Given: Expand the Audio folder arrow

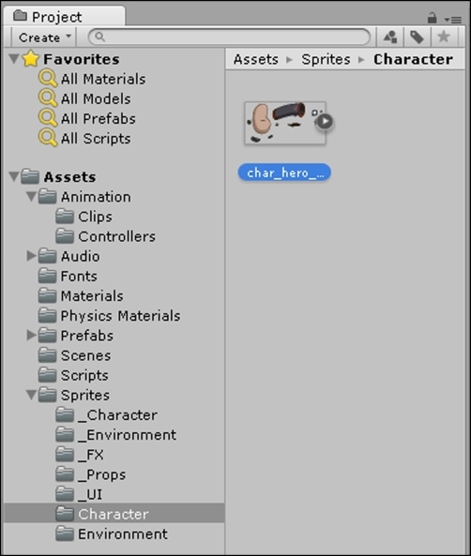Looking at the screenshot, I should click(31, 256).
